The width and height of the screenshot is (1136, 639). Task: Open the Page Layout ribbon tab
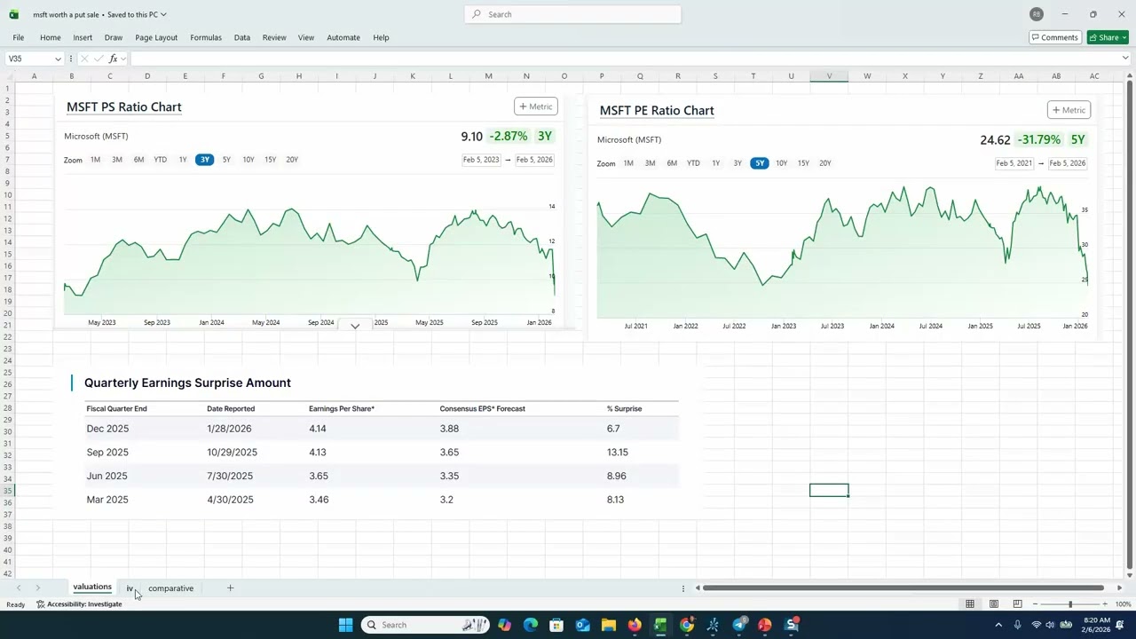click(x=156, y=37)
